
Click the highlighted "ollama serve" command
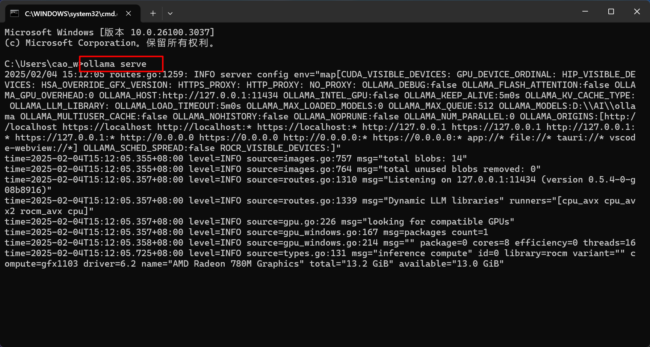[115, 64]
